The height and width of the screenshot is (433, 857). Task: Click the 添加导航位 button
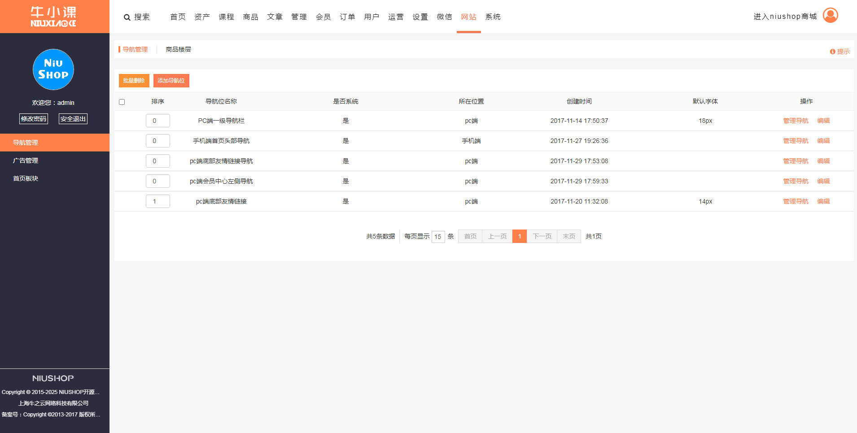[x=171, y=81]
